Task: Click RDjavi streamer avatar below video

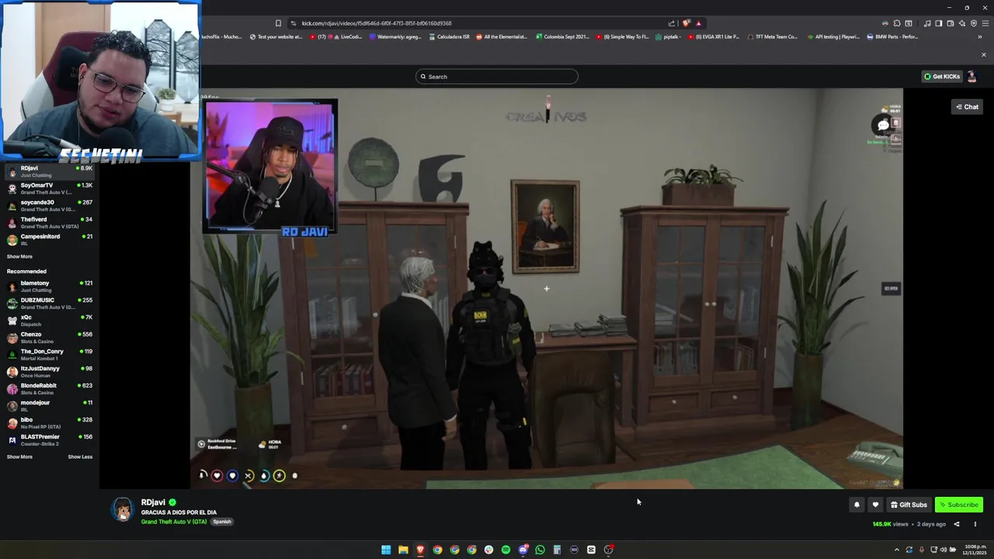Action: pyautogui.click(x=123, y=509)
